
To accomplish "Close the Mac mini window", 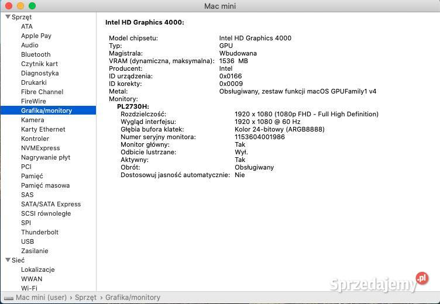I will click(9, 6).
